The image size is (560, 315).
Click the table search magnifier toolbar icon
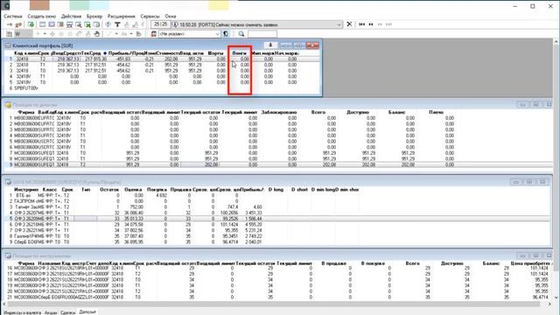[78, 24]
